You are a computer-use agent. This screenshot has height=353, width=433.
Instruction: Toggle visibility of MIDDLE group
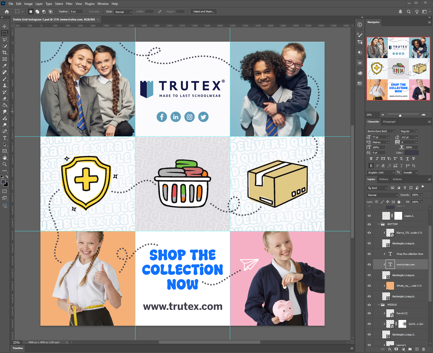click(x=369, y=305)
